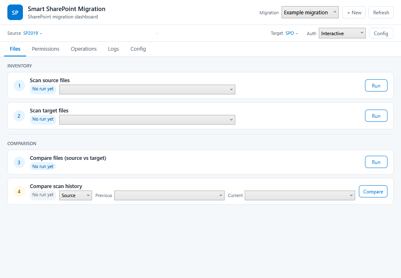The image size is (401, 278).
Task: Click step 4 number badge
Action: pyautogui.click(x=19, y=191)
